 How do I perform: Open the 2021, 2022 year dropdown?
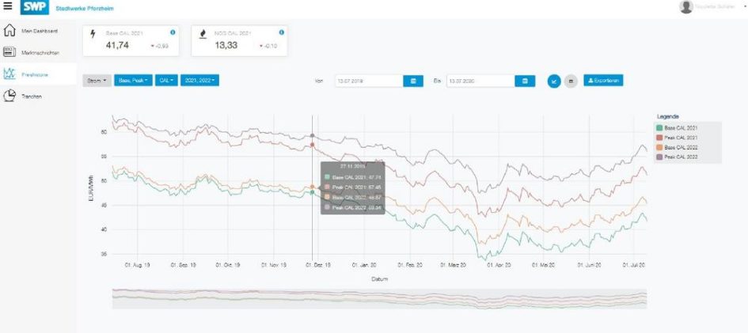[199, 81]
